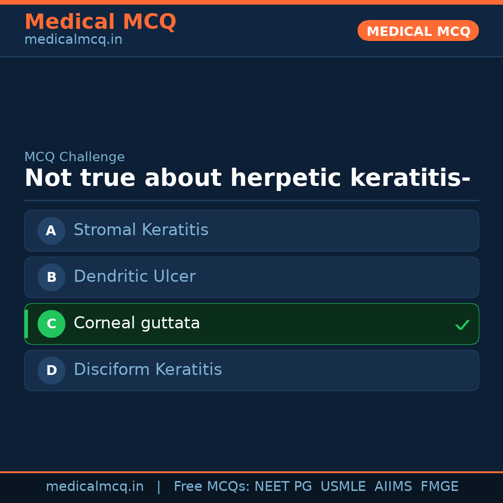Click NEET PG in the footer

coord(283,487)
